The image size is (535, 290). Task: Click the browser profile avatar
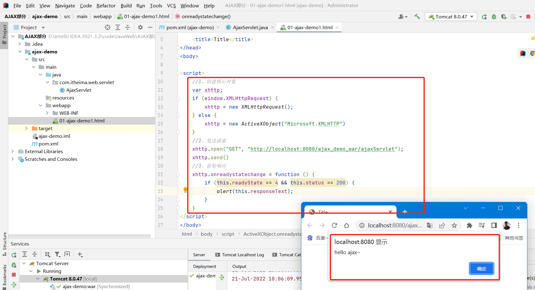click(x=506, y=226)
